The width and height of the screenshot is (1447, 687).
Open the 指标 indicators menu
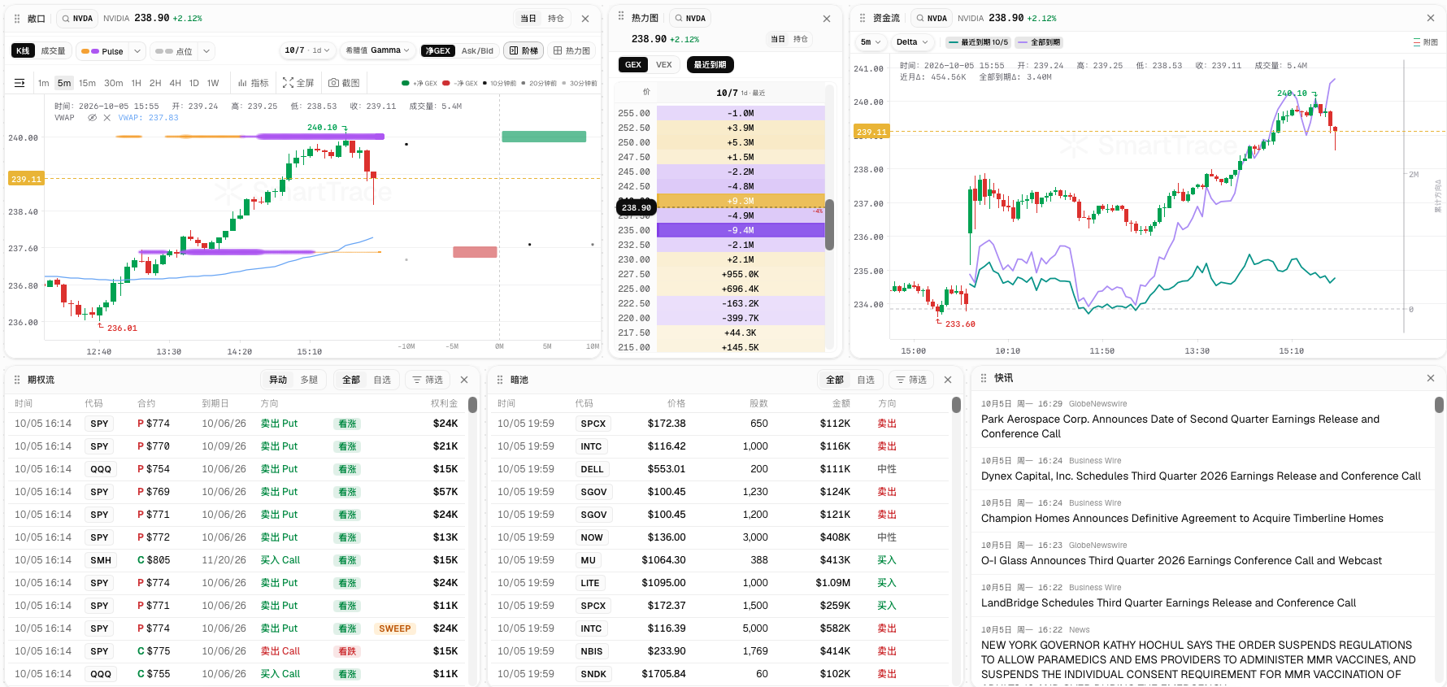coord(254,83)
